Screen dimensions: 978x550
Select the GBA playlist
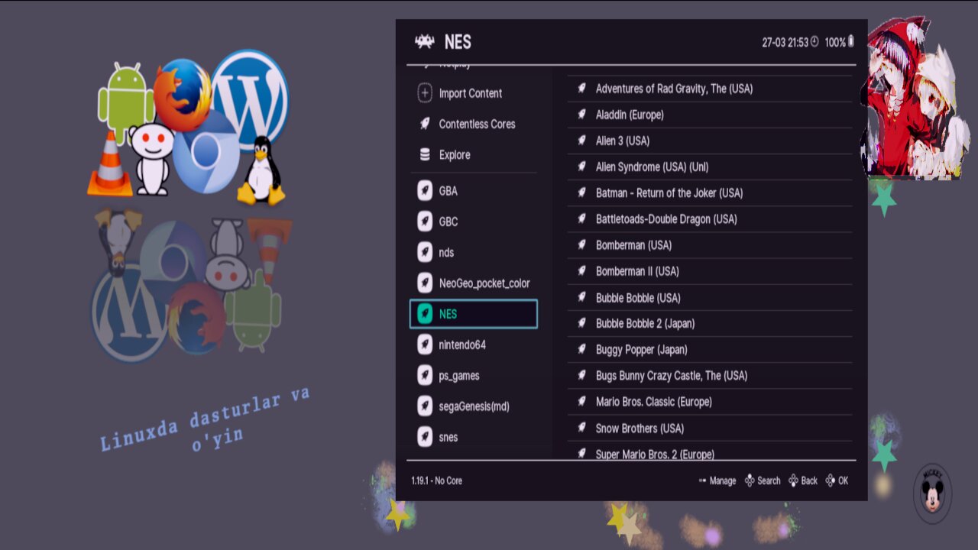(473, 191)
